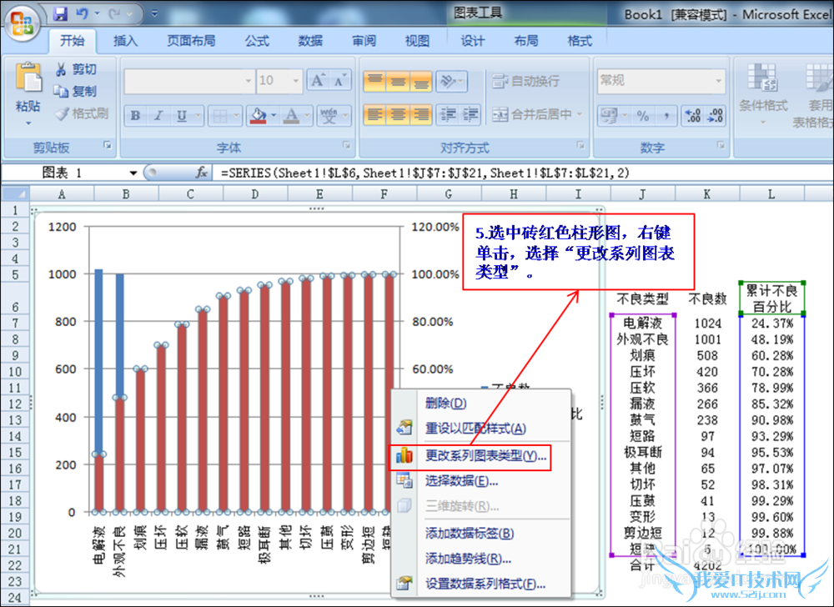Screen dimensions: 834x607
Task: Click the Undo arrow icon
Action: coord(83,14)
